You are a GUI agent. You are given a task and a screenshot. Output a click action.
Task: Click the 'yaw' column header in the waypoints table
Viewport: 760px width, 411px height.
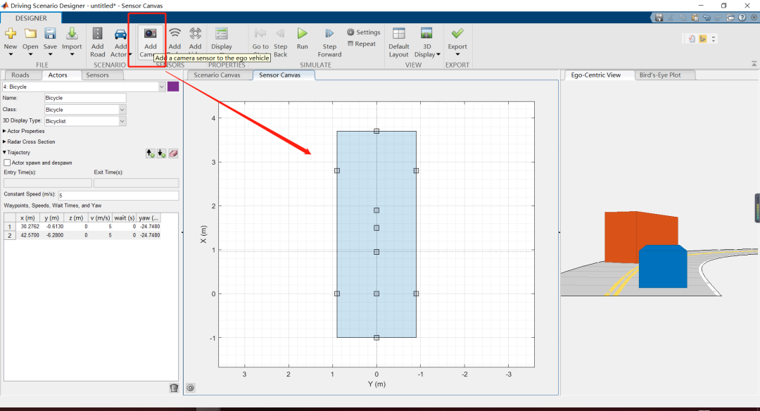click(x=148, y=218)
